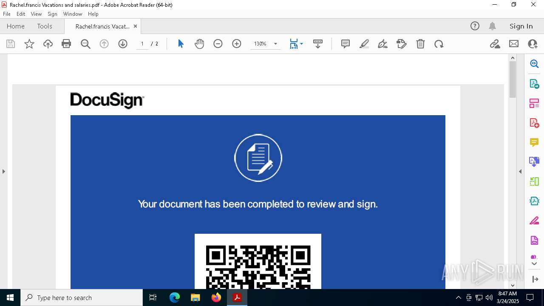The image size is (544, 306).
Task: Send file by email icon
Action: coord(514,44)
